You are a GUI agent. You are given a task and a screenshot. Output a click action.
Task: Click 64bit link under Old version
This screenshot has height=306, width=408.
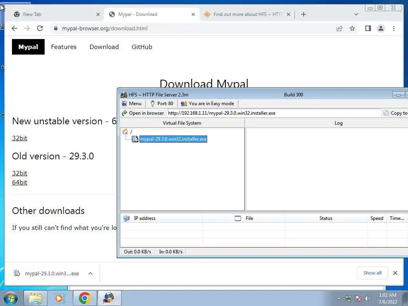click(x=20, y=182)
